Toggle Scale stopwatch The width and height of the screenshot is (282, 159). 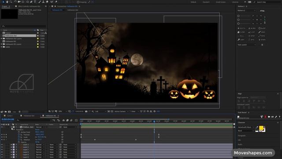click(x=19, y=137)
